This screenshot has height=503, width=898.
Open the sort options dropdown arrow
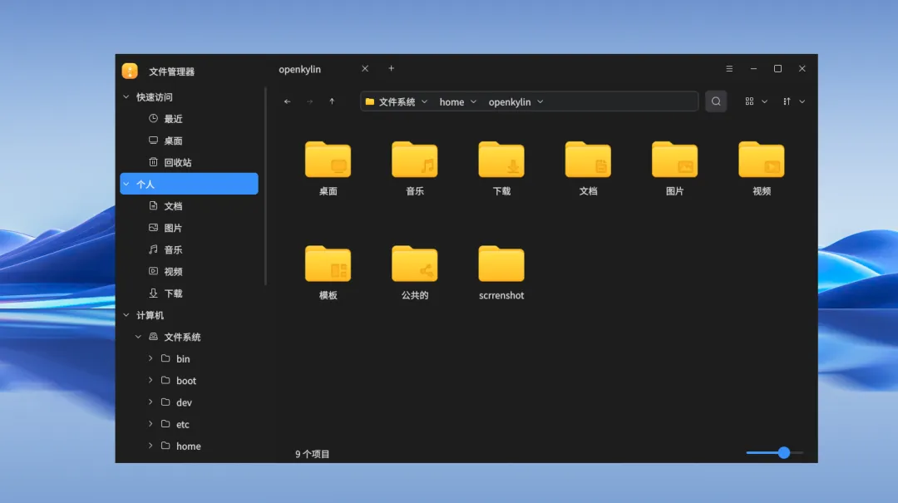pos(802,101)
